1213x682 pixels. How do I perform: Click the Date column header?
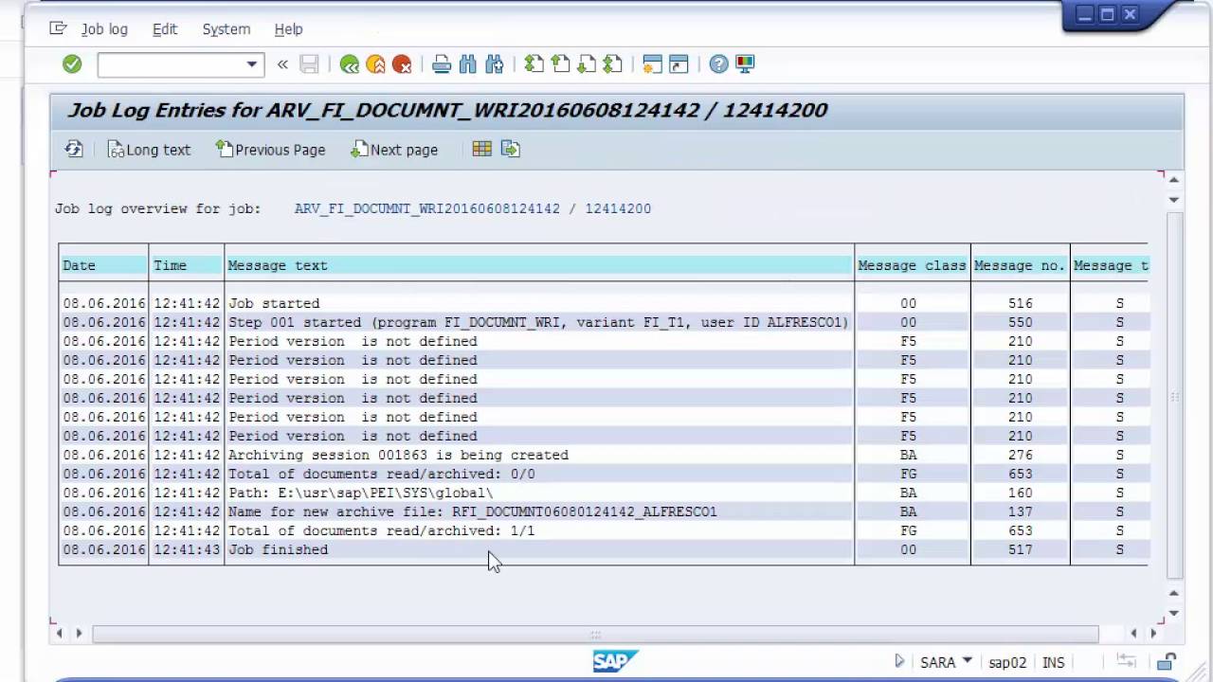[103, 265]
